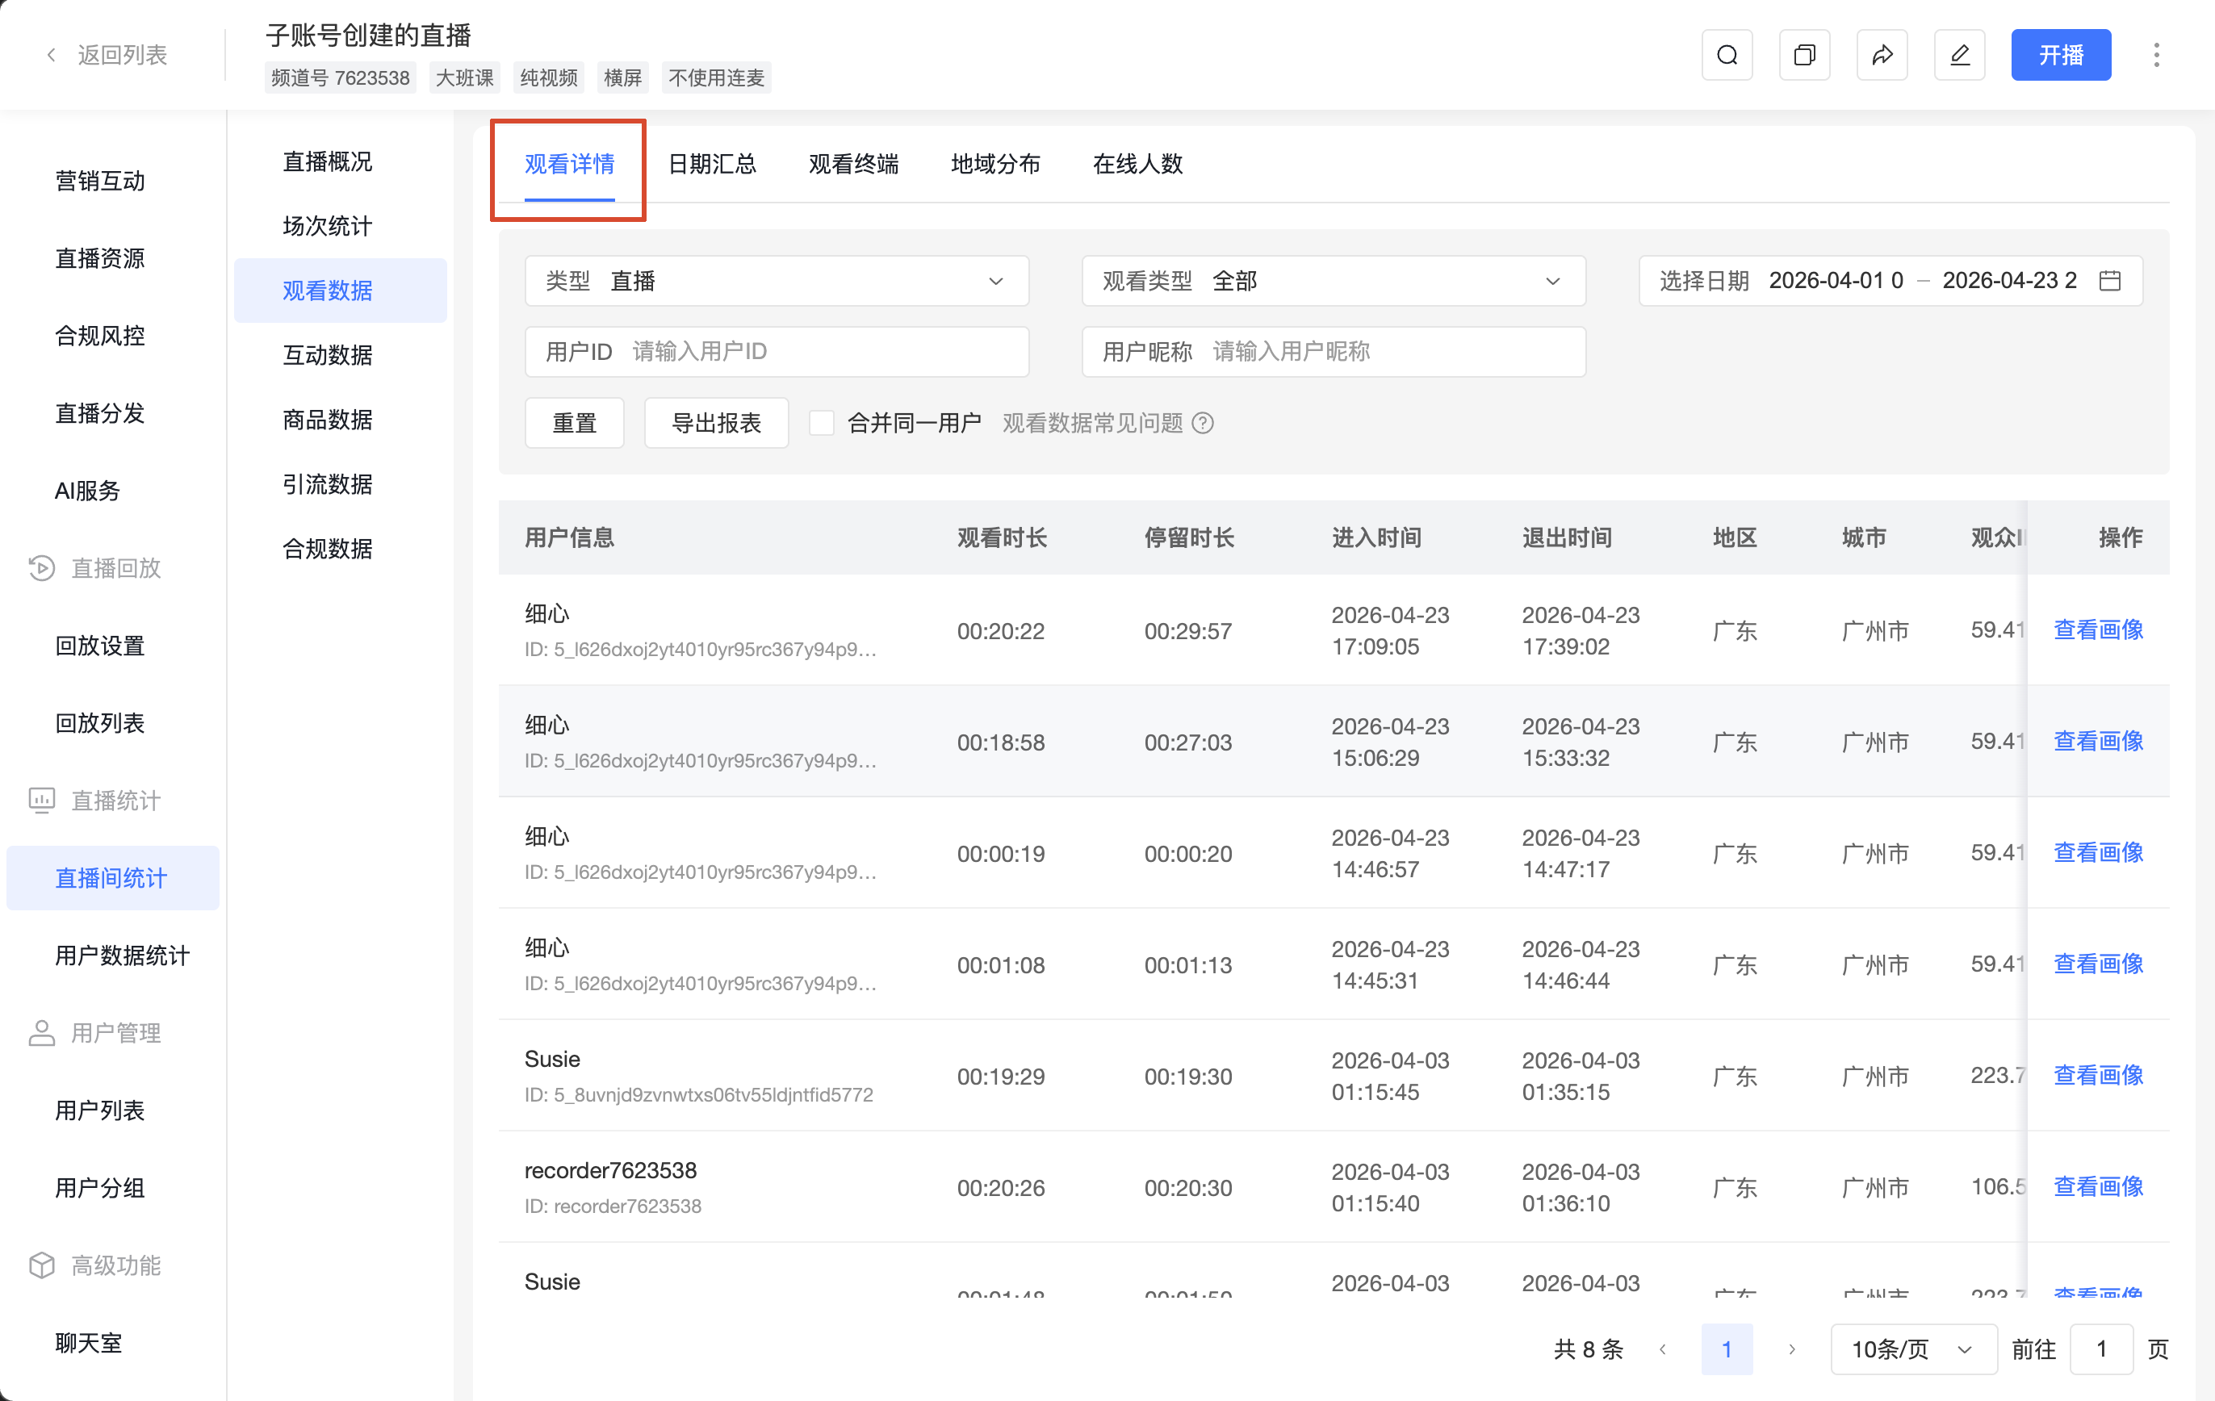The width and height of the screenshot is (2215, 1401).
Task: Click the 直播回放 section icon
Action: [41, 567]
